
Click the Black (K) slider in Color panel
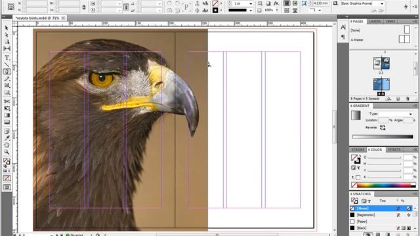pyautogui.click(x=385, y=177)
